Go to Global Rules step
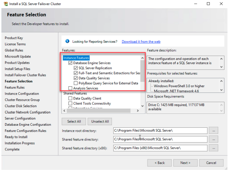This screenshot has height=171, width=230. (14, 50)
